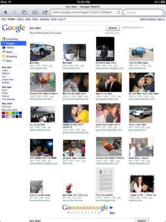Click the Next results link
Viewport: 166px width, 222px height.
[112, 213]
